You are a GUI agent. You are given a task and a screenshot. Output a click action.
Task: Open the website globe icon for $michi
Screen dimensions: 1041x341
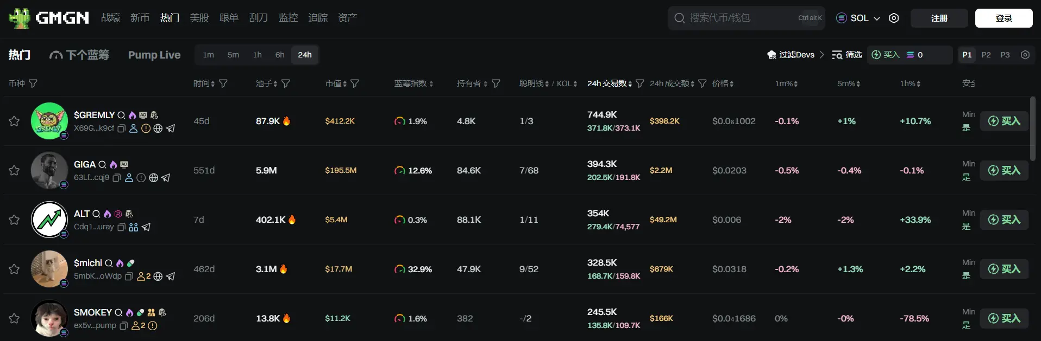click(x=158, y=276)
